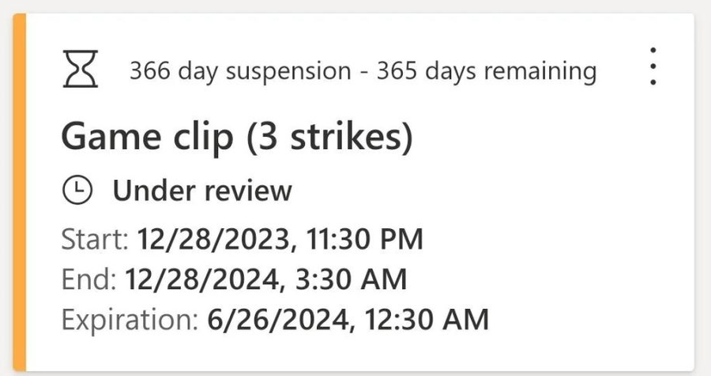The height and width of the screenshot is (376, 711).
Task: Select the Start date 12/28/2023, 11:30 PM
Action: point(280,239)
